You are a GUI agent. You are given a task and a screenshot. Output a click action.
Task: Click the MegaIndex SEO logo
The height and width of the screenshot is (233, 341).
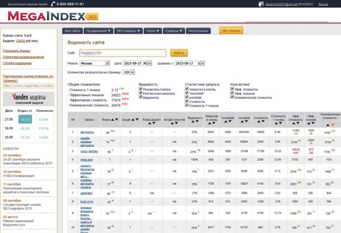pyautogui.click(x=53, y=16)
